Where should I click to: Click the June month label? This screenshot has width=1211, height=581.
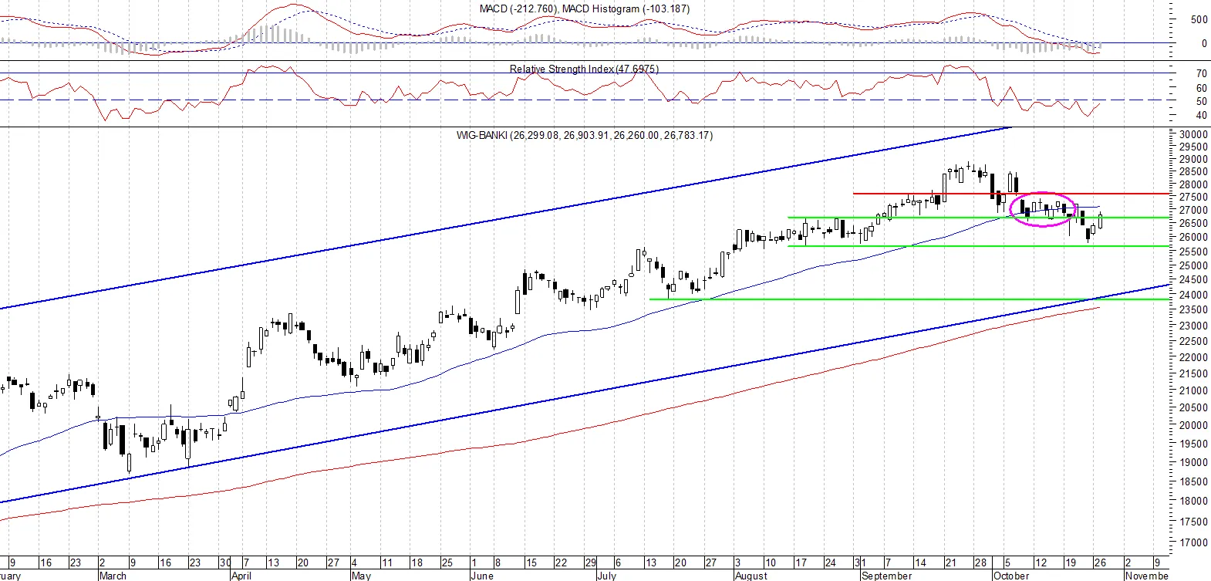point(481,576)
